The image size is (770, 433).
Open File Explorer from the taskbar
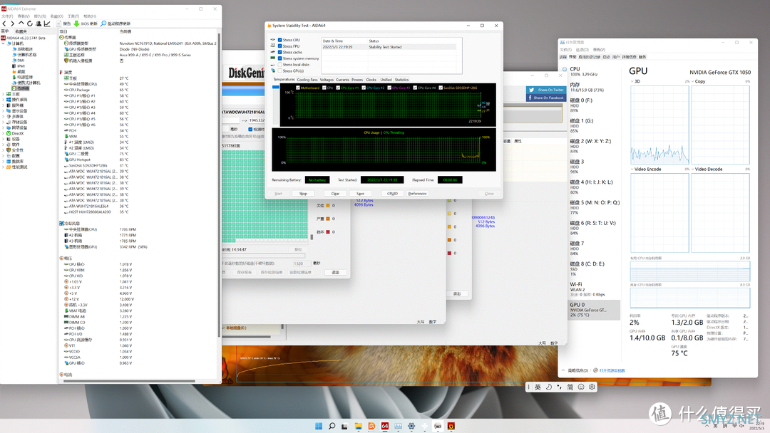[359, 426]
